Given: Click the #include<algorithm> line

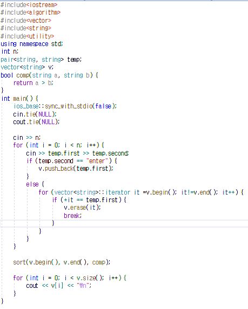Looking at the screenshot, I should click(30, 12).
